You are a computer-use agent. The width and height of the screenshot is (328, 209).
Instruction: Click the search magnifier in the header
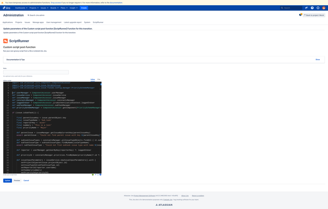[282, 8]
